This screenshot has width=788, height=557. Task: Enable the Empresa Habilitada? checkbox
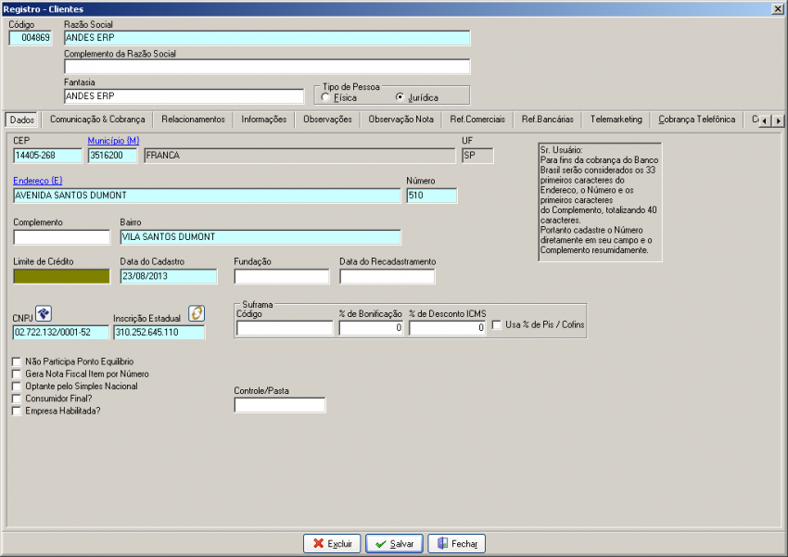click(x=17, y=411)
